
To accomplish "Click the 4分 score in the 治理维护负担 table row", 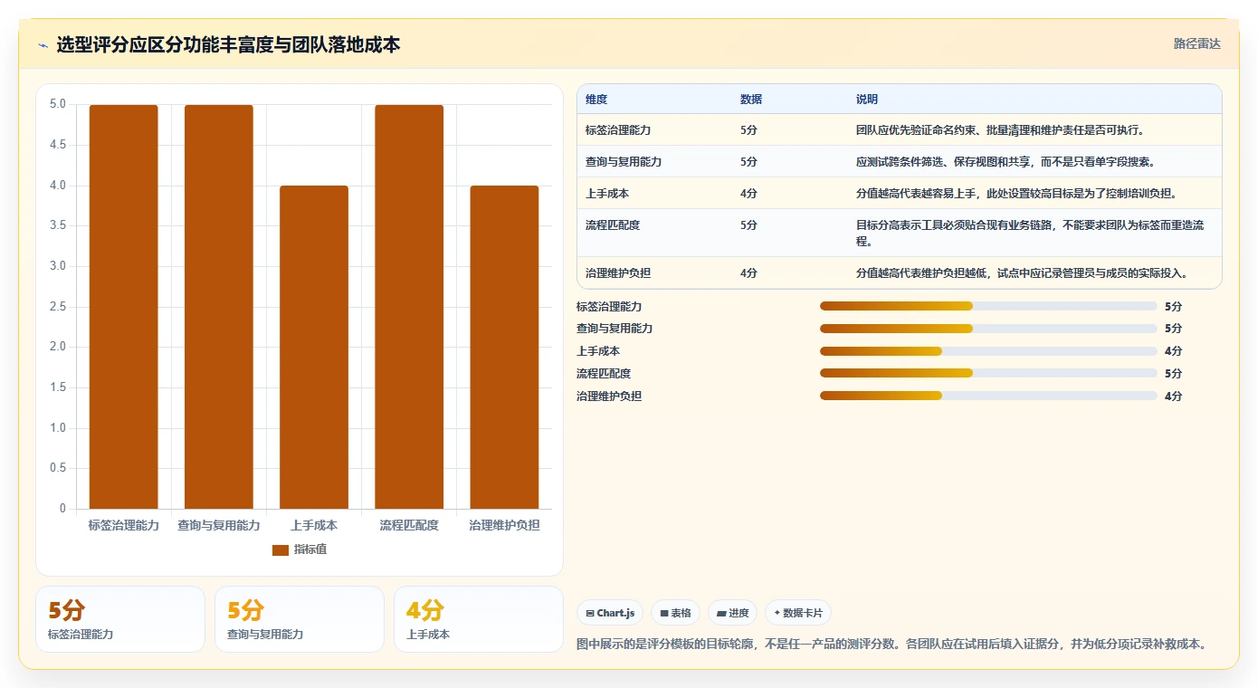I will click(748, 272).
